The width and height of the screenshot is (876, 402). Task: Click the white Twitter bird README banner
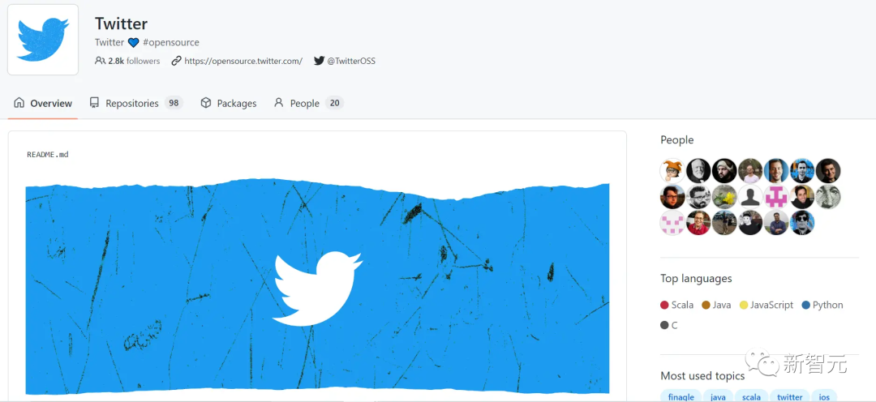317,287
